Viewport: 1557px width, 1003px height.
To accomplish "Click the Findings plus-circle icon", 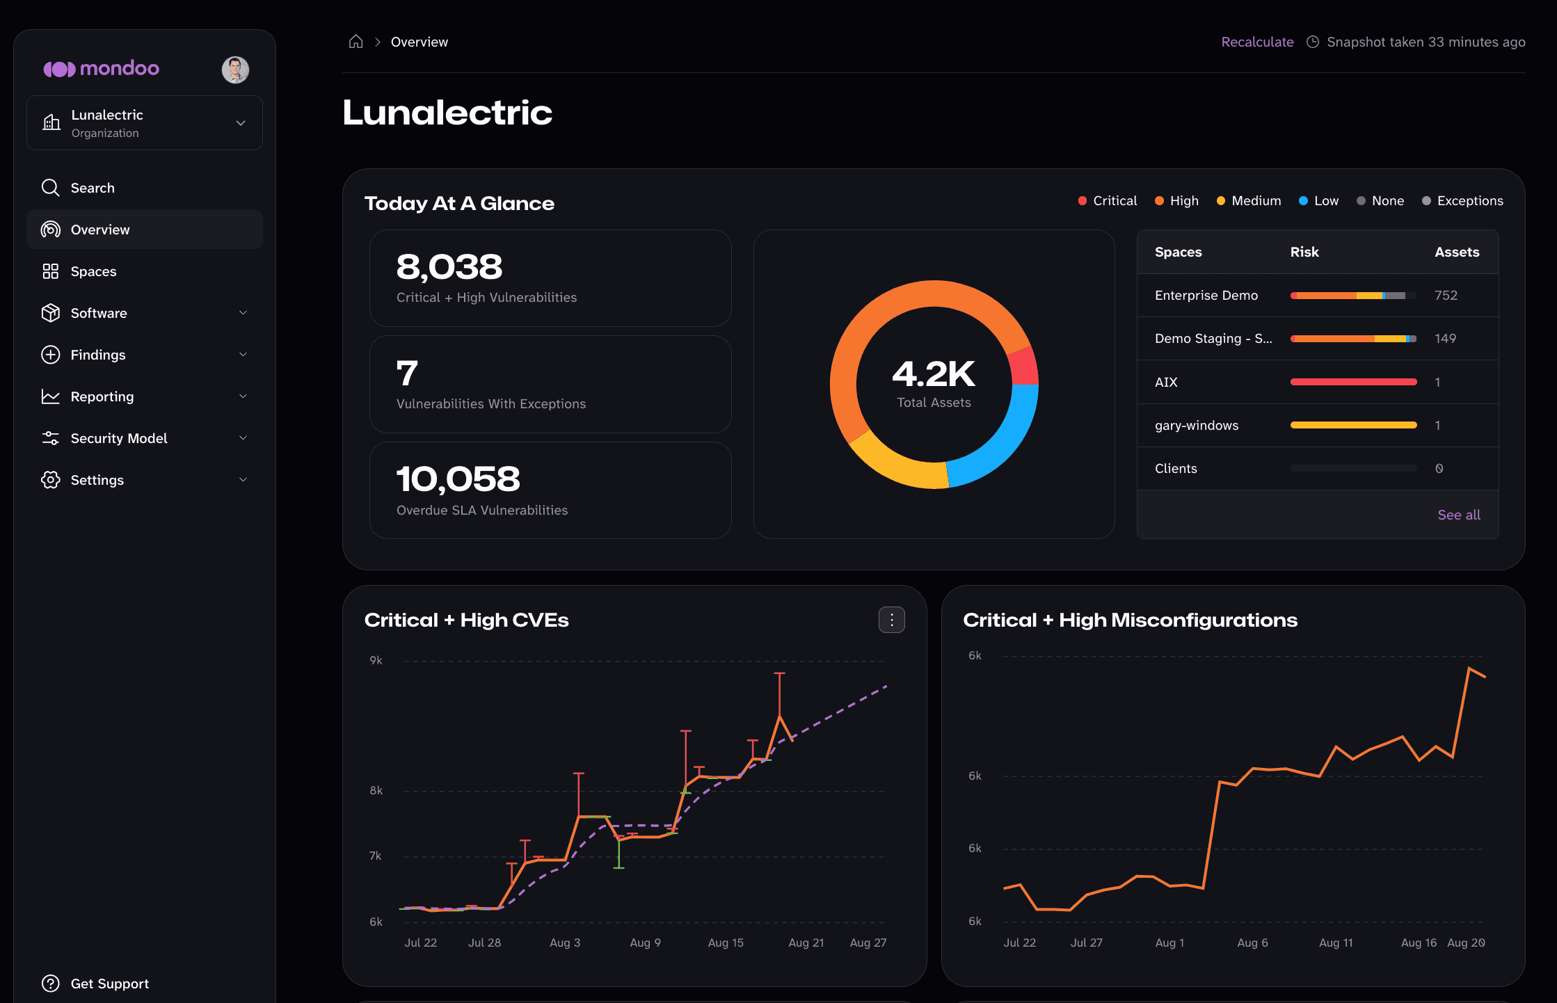I will click(50, 355).
